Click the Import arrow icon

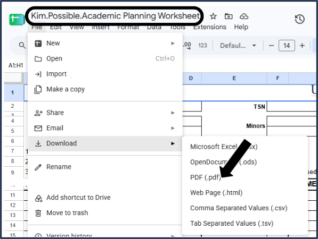(x=38, y=74)
